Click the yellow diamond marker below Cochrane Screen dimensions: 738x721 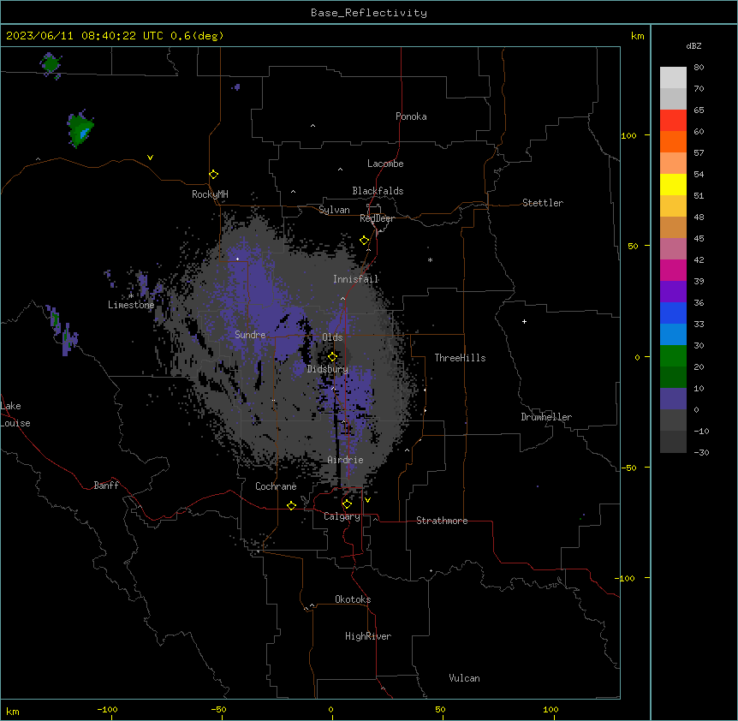coord(291,505)
